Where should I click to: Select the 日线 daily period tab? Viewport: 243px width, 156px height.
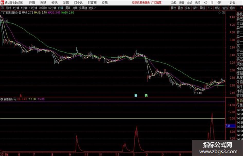[x=61, y=8]
